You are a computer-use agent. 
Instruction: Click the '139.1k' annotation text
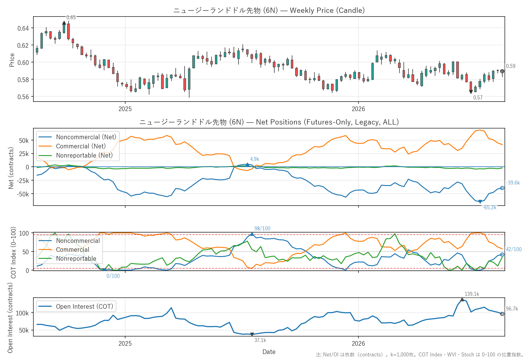pyautogui.click(x=472, y=294)
